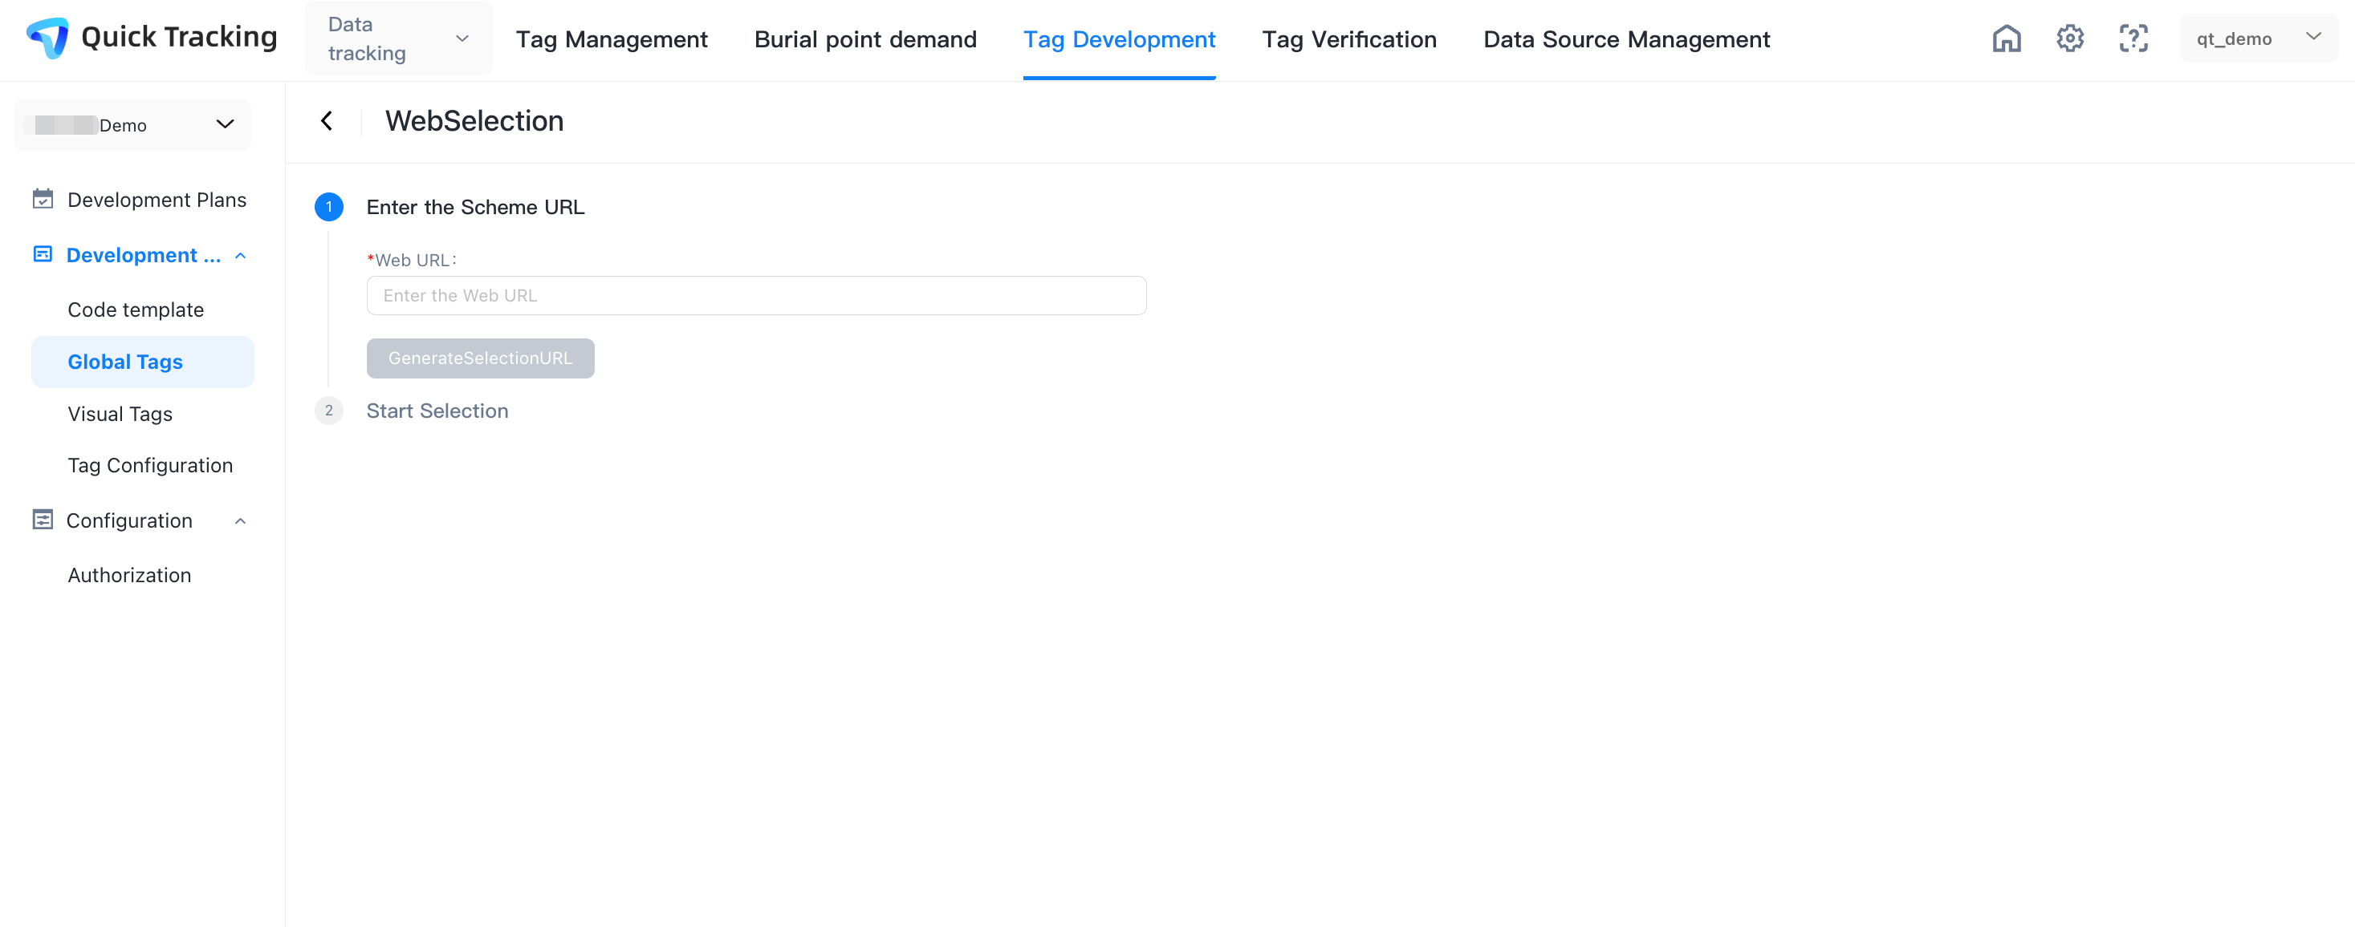Click the help scan question-mark icon
2355x927 pixels.
[x=2133, y=38]
